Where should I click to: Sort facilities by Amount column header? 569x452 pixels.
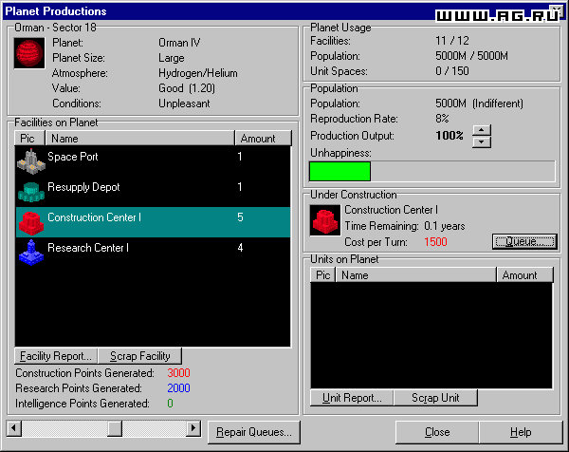263,139
